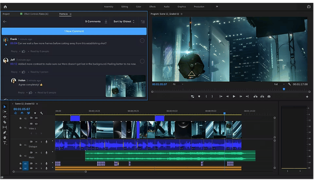Mute the Dialogue A1 track
314x180 pixels.
pyautogui.click(x=36, y=142)
